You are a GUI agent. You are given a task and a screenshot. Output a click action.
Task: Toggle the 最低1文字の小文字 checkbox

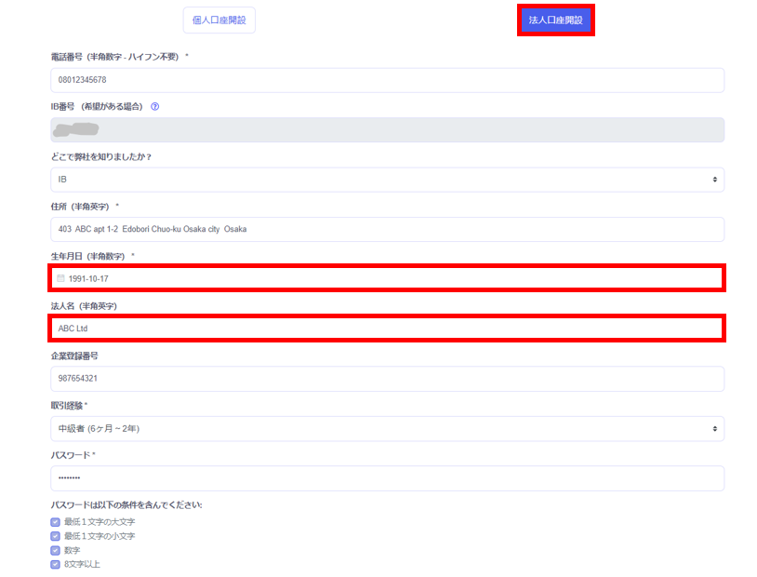[x=56, y=536]
